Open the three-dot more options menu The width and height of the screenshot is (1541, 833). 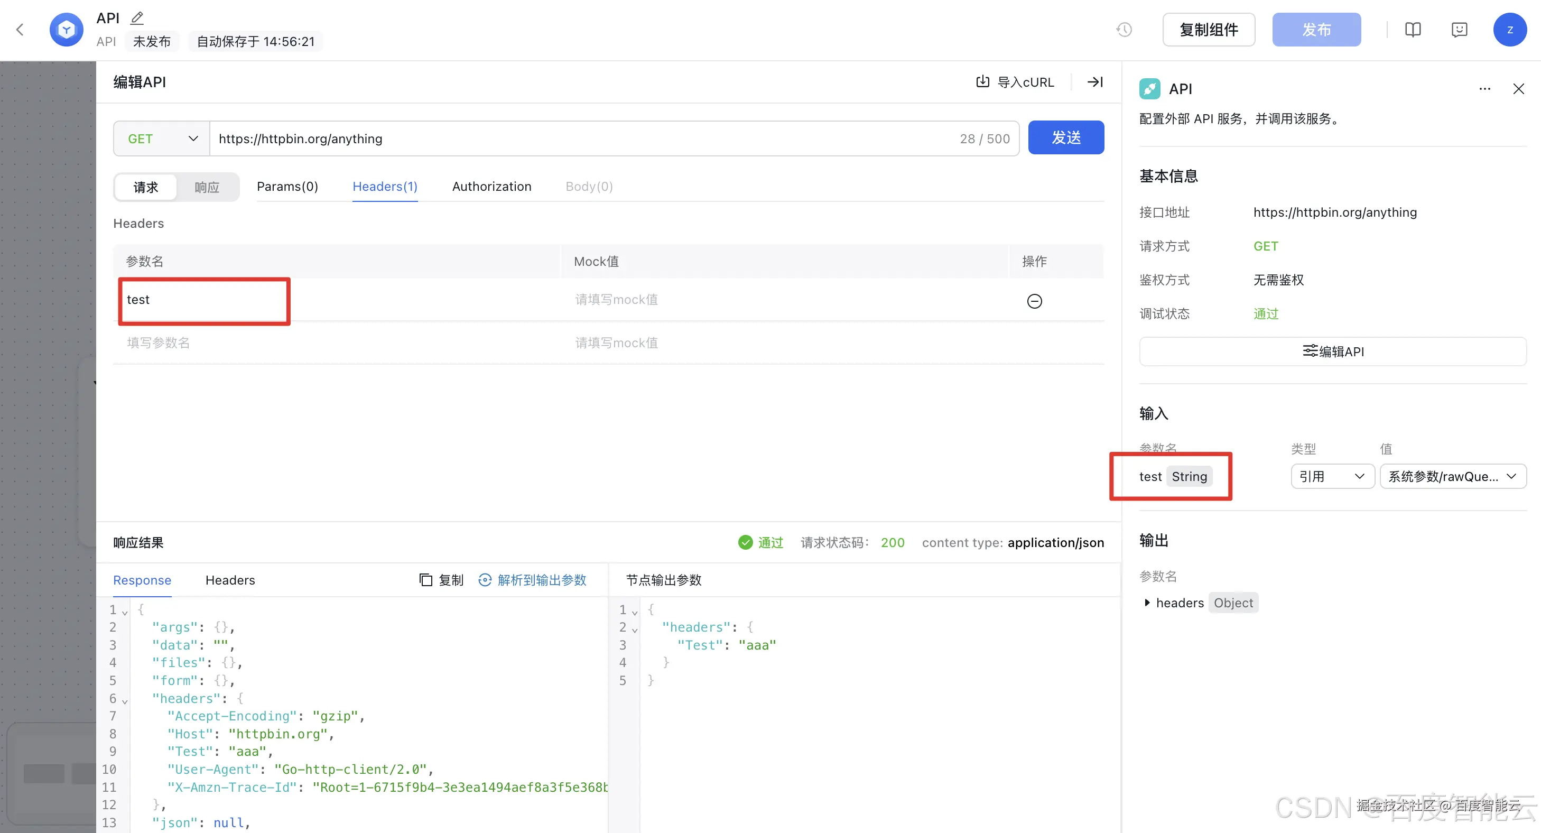pyautogui.click(x=1484, y=89)
